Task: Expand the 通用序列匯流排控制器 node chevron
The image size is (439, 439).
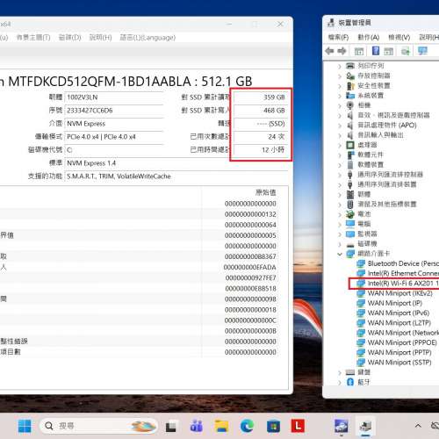Action: click(340, 175)
